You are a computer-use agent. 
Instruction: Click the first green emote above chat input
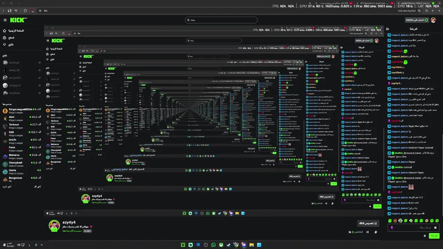(x=390, y=221)
